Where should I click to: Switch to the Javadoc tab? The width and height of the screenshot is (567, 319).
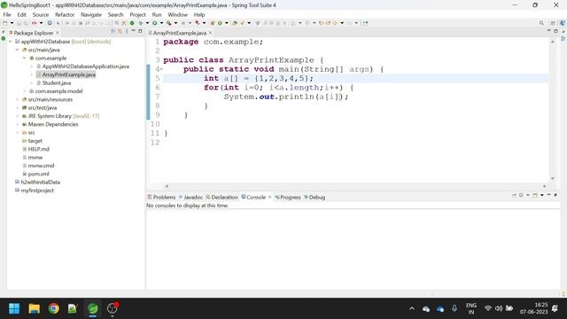click(x=190, y=198)
